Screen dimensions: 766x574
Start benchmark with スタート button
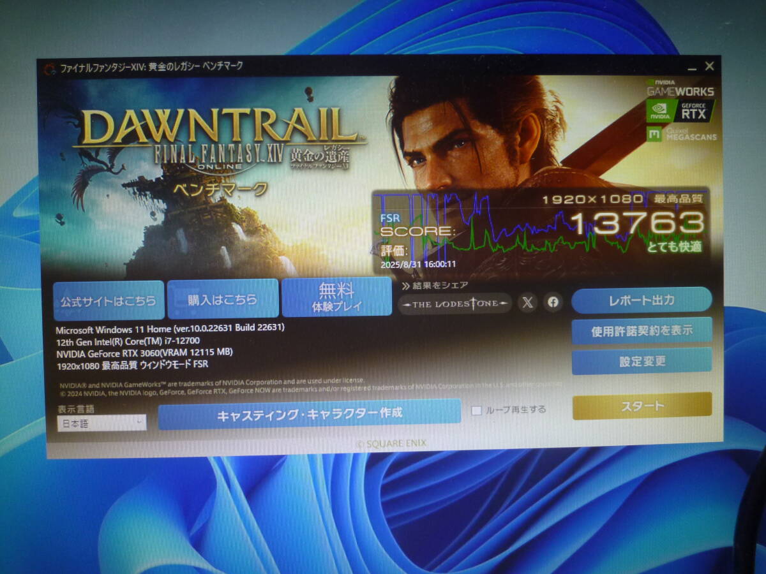pyautogui.click(x=642, y=406)
